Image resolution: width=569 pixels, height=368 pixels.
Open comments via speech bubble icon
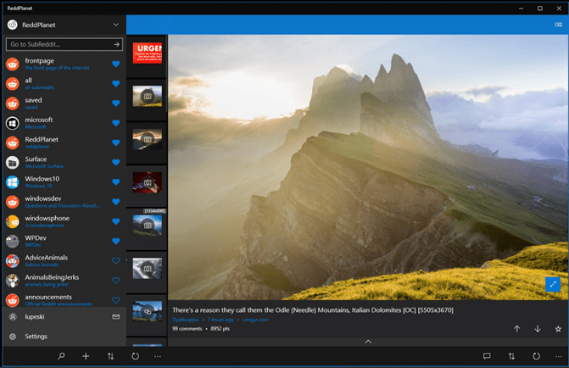(487, 356)
